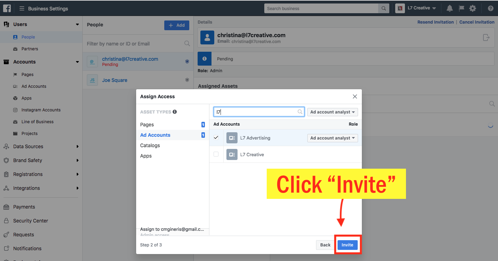This screenshot has width=498, height=261.
Task: Click the Filter by name or ID field
Action: tap(138, 44)
